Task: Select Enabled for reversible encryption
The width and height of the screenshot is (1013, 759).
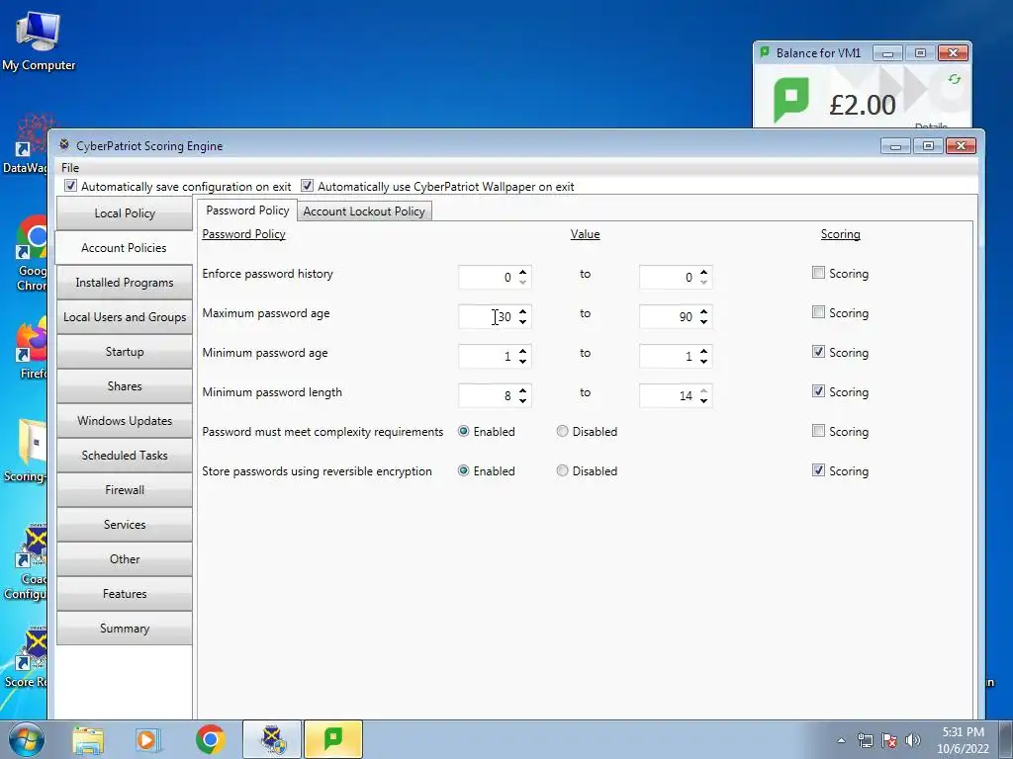Action: tap(463, 471)
